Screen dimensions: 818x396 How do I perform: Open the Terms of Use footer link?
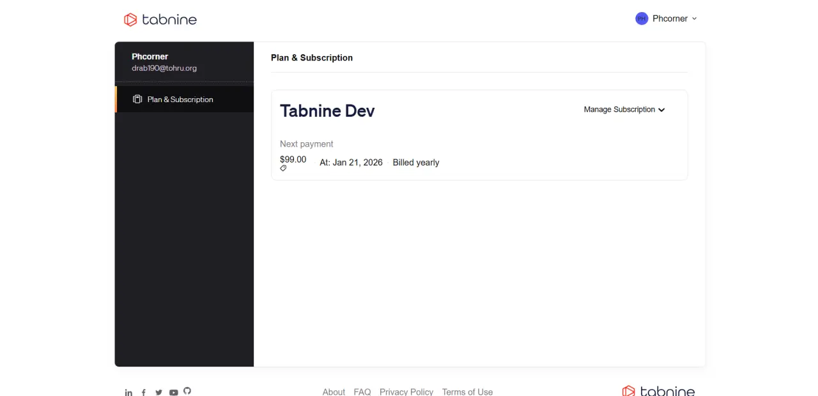tap(467, 392)
